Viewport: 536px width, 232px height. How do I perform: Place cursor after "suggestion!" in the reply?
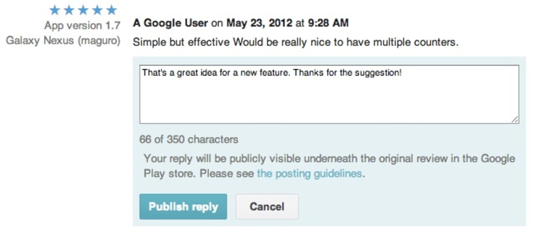point(403,73)
